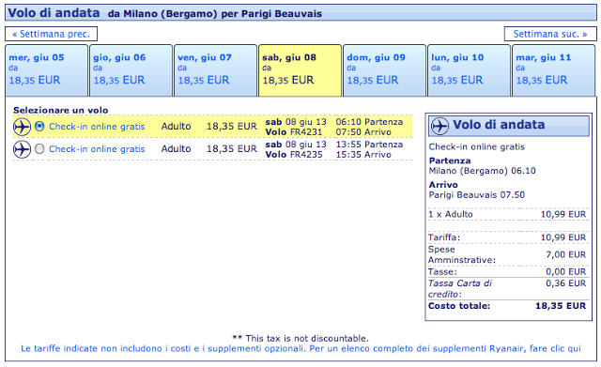Click the 'Tariffa: 10,99 EUR' row

(x=507, y=237)
